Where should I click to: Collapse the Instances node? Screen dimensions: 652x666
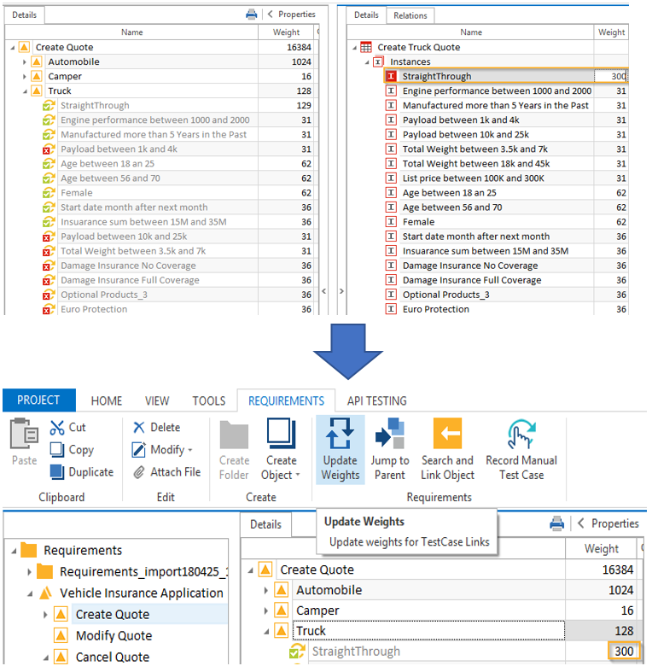[368, 62]
